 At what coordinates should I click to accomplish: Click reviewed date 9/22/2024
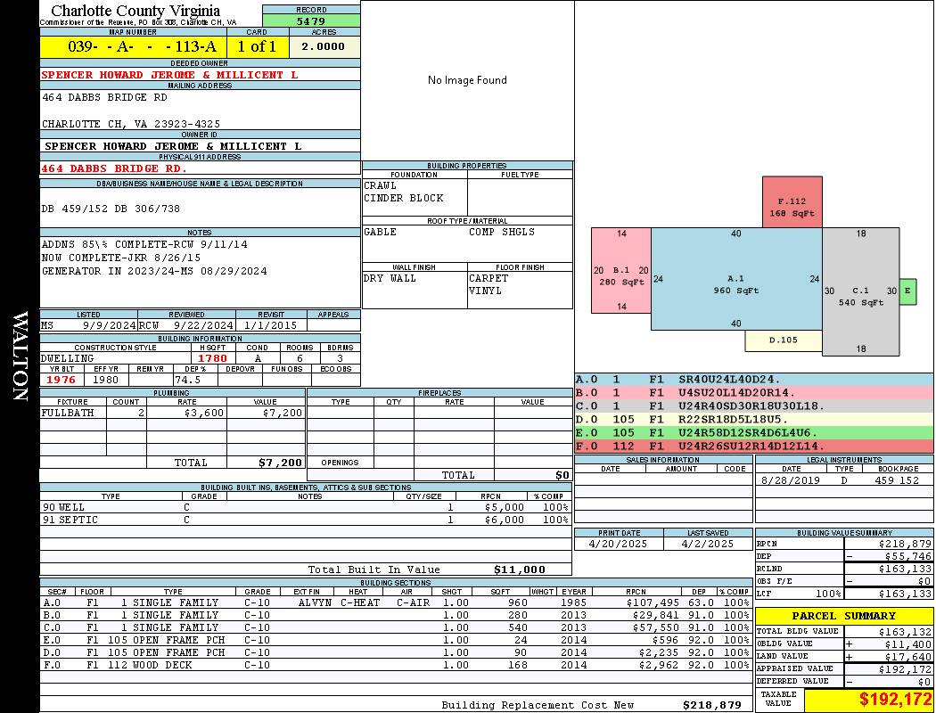click(203, 326)
